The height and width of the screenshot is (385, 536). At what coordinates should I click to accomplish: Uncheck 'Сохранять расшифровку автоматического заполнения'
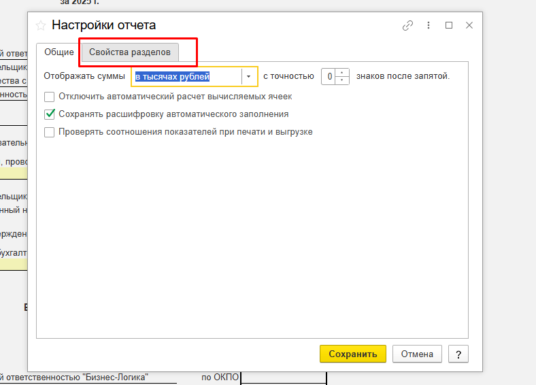(x=49, y=114)
